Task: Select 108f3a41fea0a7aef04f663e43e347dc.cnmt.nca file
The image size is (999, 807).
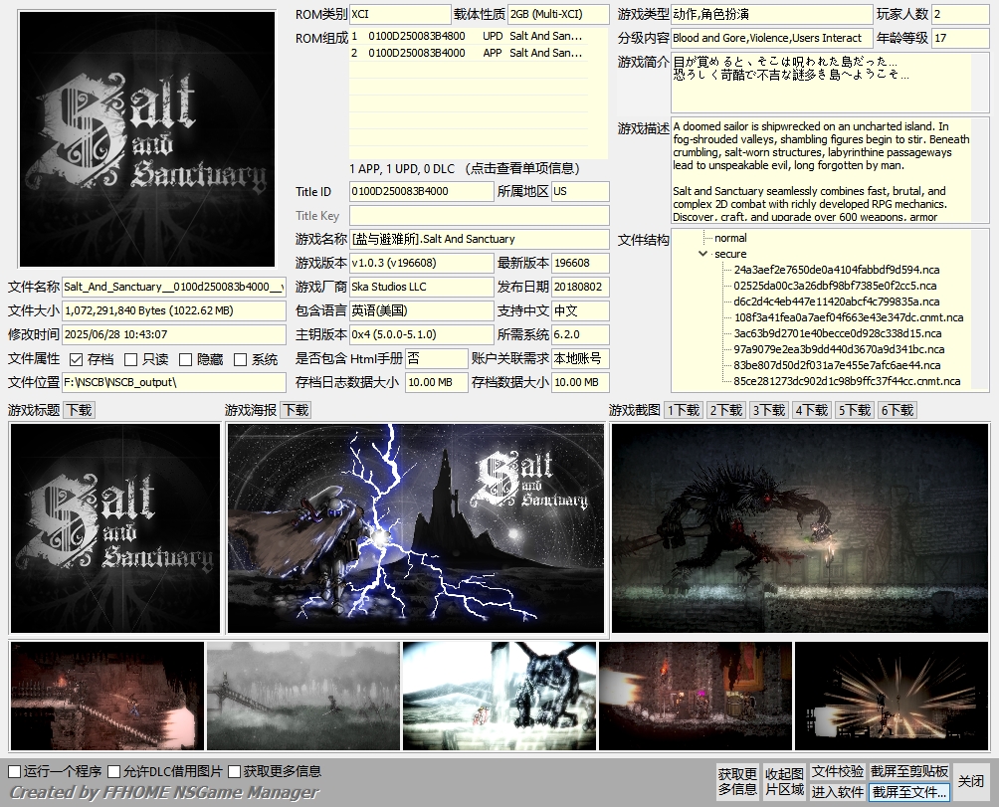Action: click(x=849, y=317)
